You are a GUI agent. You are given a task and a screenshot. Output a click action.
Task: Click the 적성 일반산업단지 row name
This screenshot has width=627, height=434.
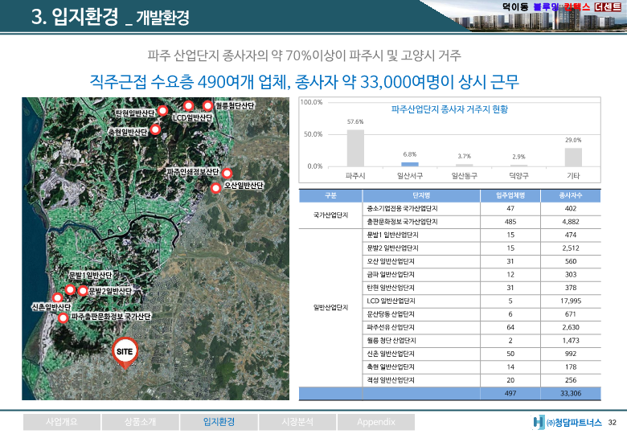pyautogui.click(x=391, y=380)
